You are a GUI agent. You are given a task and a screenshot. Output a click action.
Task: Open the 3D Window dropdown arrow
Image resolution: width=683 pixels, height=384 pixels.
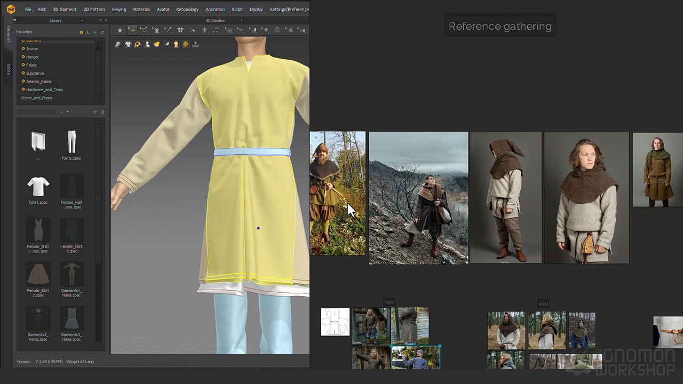coord(242,21)
